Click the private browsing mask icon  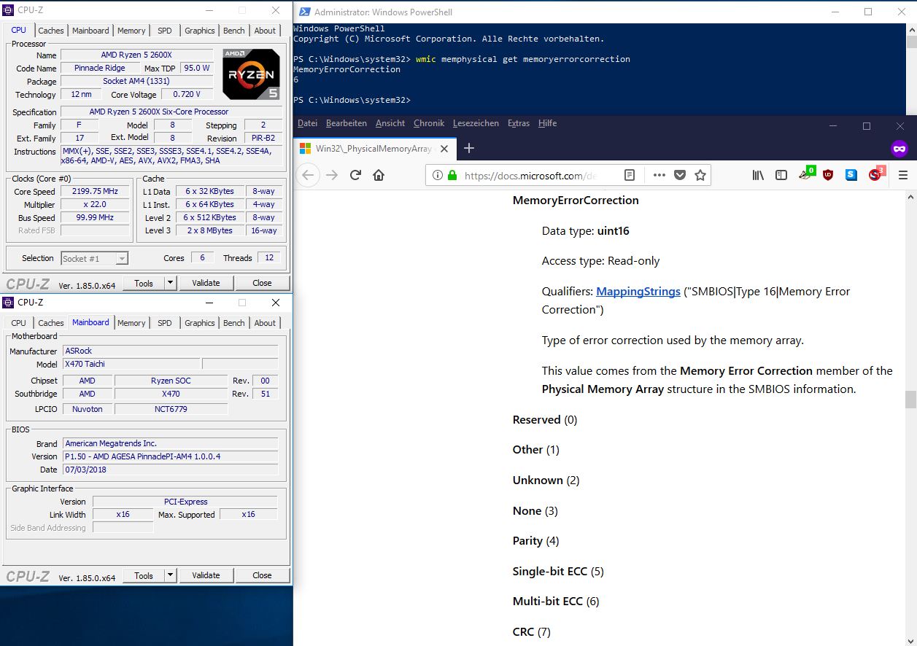click(899, 149)
